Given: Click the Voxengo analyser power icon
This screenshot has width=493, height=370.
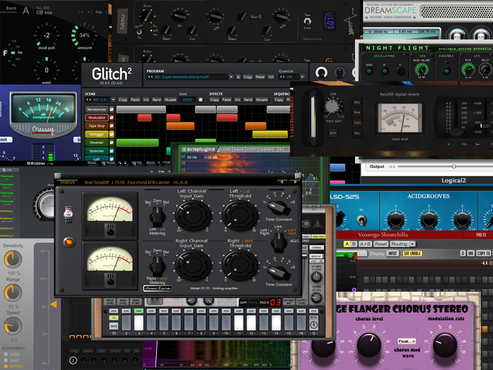Looking at the screenshot, I should click(x=350, y=256).
